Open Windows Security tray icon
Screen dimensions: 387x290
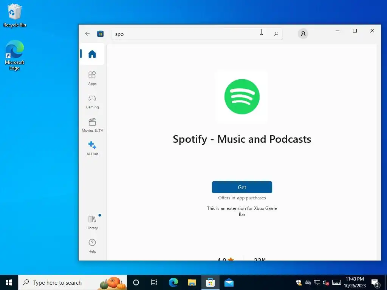[299, 282]
